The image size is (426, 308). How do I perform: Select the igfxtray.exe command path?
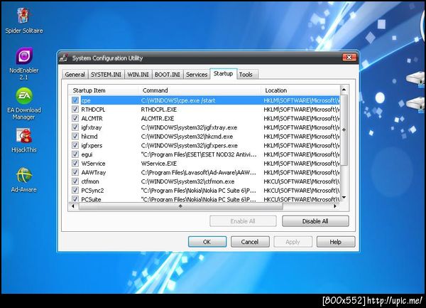click(189, 127)
